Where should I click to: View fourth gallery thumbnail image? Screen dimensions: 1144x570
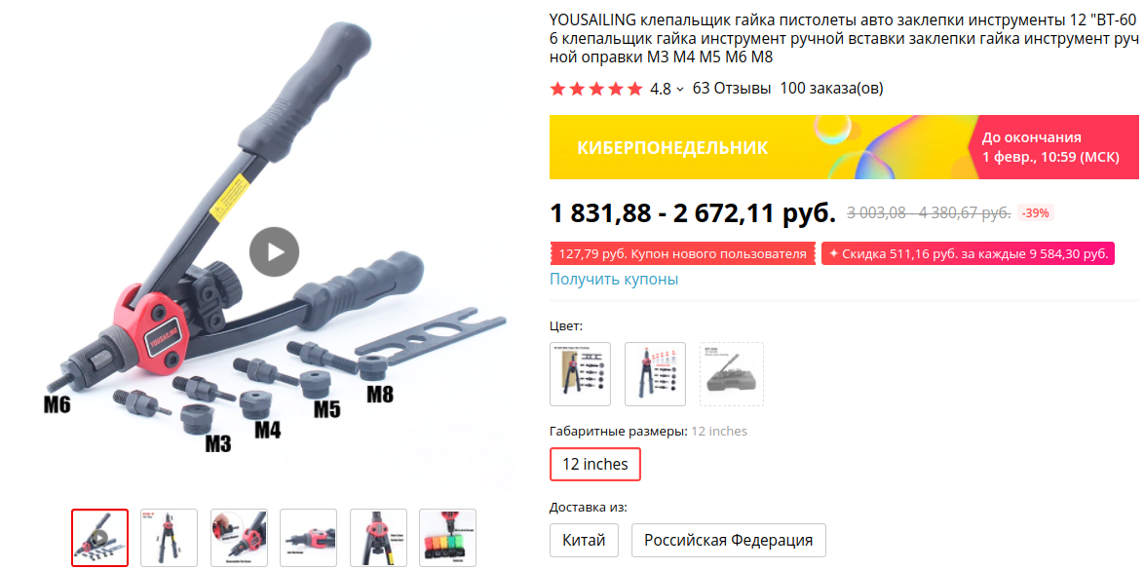(309, 538)
